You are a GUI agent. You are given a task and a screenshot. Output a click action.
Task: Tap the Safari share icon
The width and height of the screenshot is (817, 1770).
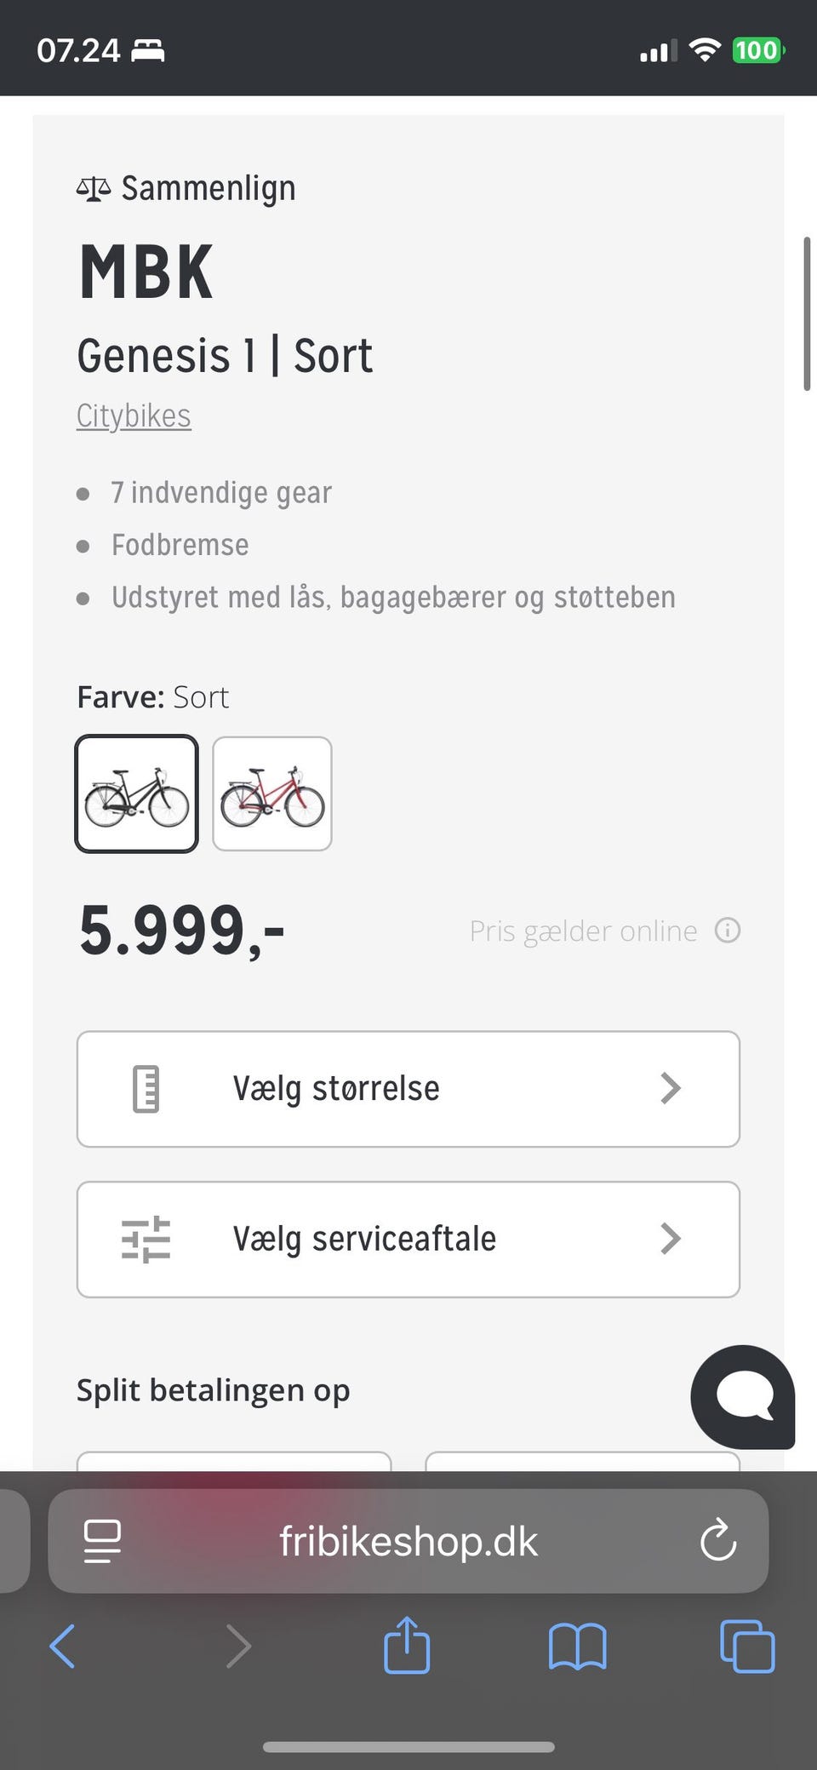click(x=407, y=1645)
